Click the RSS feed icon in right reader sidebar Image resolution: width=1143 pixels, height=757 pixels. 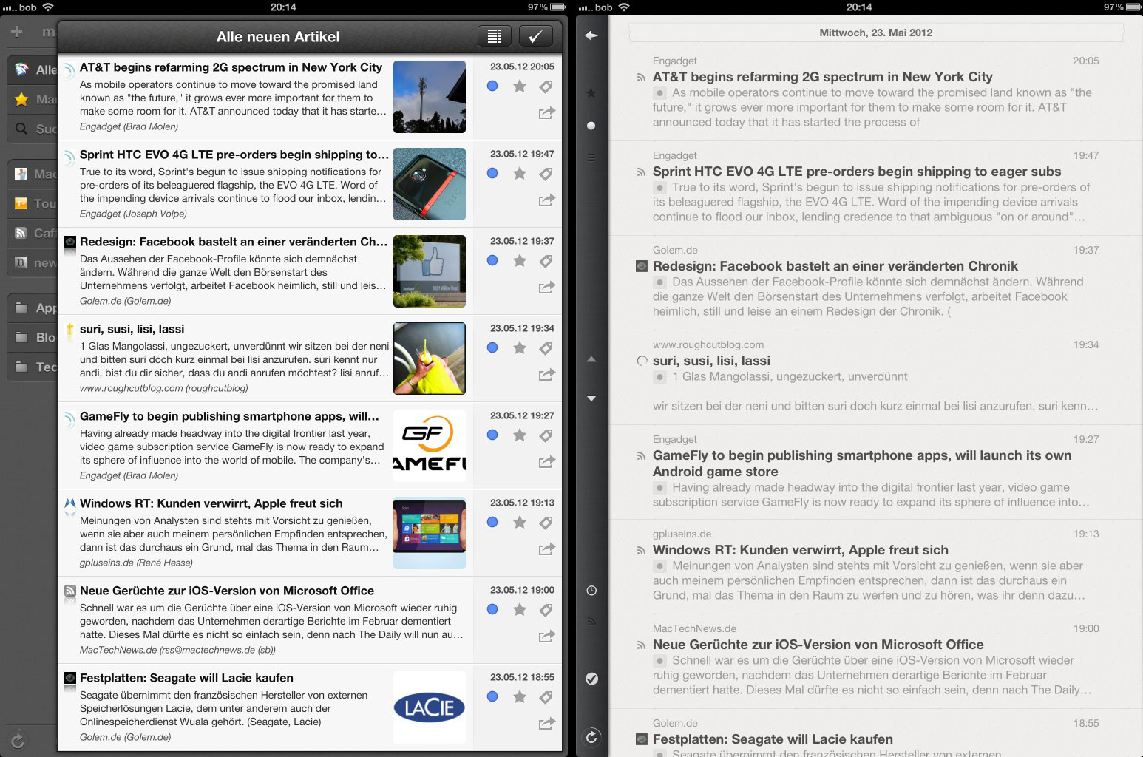591,622
